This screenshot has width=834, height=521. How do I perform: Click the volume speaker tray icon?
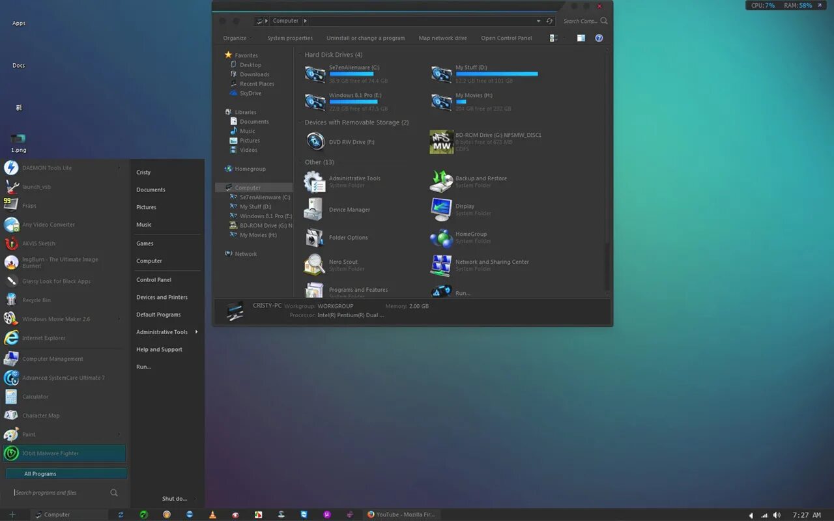point(777,515)
